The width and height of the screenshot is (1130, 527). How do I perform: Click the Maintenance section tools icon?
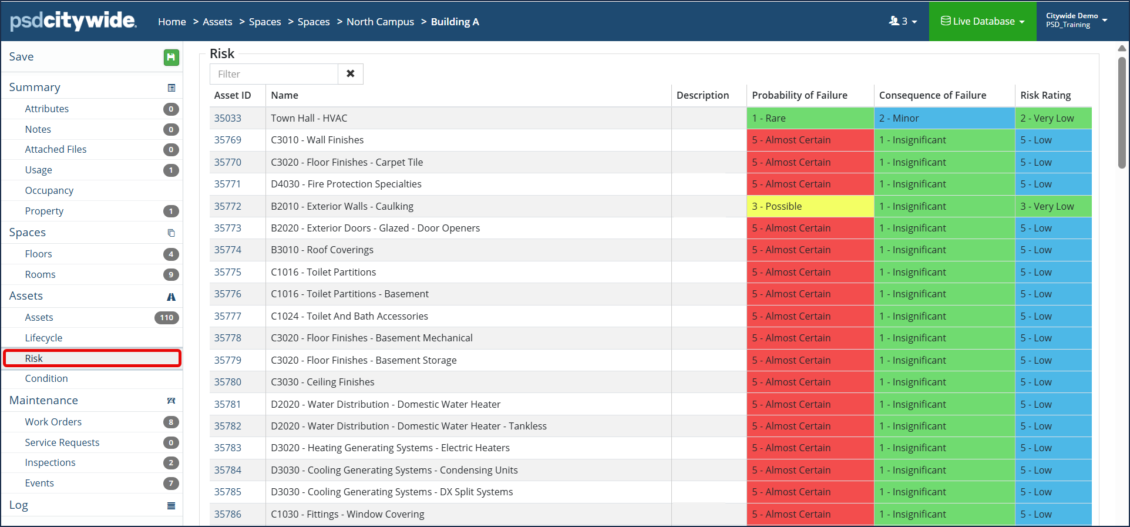[171, 401]
